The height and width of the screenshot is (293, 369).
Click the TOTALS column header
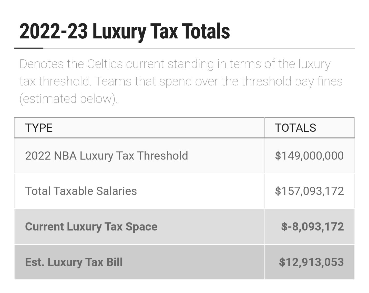[x=295, y=128]
